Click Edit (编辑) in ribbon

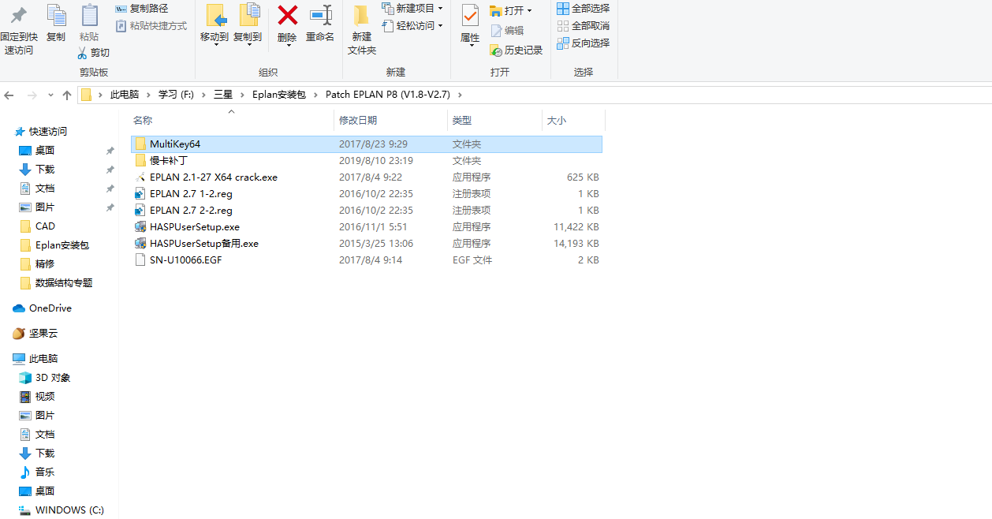(x=507, y=30)
